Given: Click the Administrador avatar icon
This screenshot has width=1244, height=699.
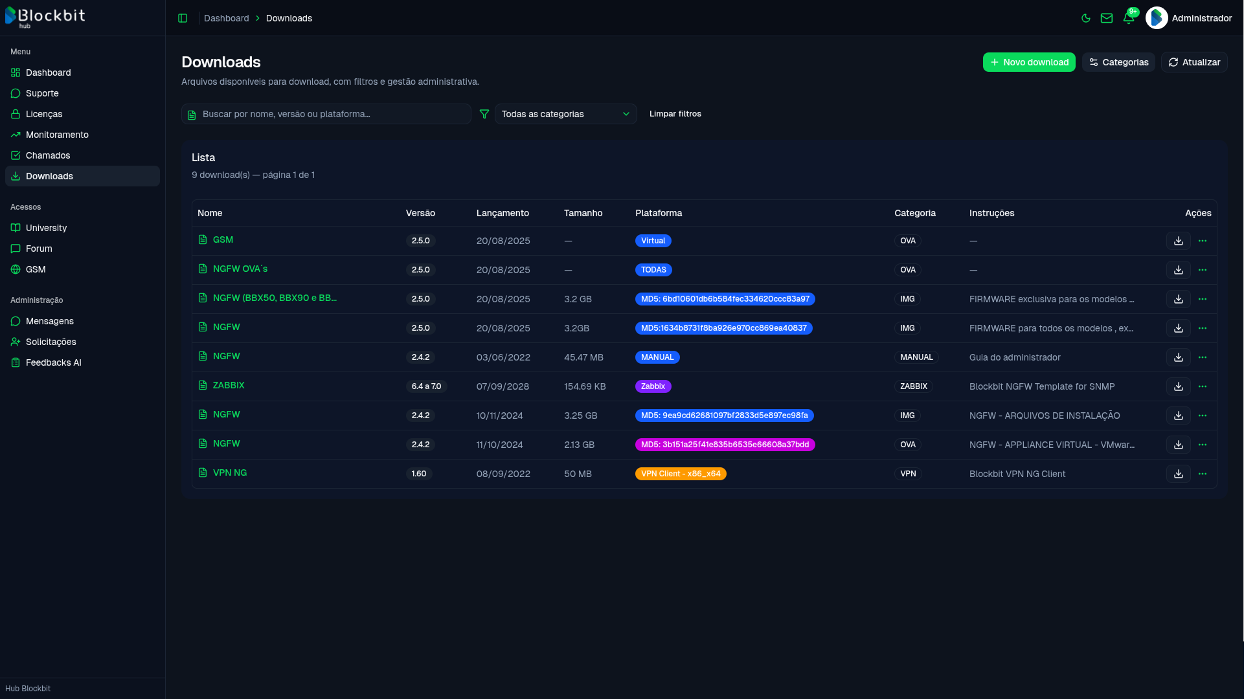Looking at the screenshot, I should [1157, 18].
